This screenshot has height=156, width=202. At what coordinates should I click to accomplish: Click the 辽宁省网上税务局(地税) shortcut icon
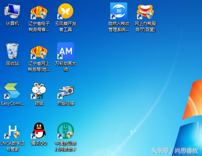[39, 52]
